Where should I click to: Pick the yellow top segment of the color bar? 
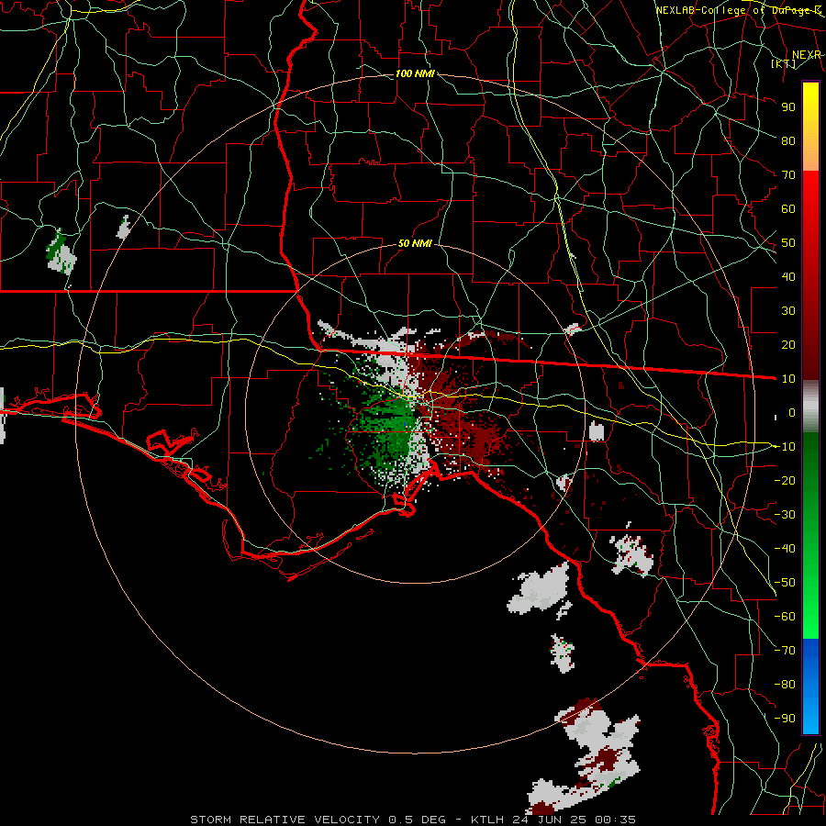pyautogui.click(x=810, y=127)
